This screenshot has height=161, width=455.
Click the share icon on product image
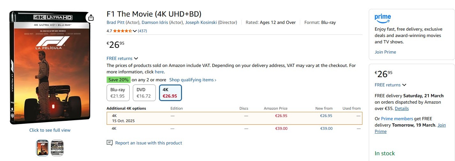(x=91, y=18)
